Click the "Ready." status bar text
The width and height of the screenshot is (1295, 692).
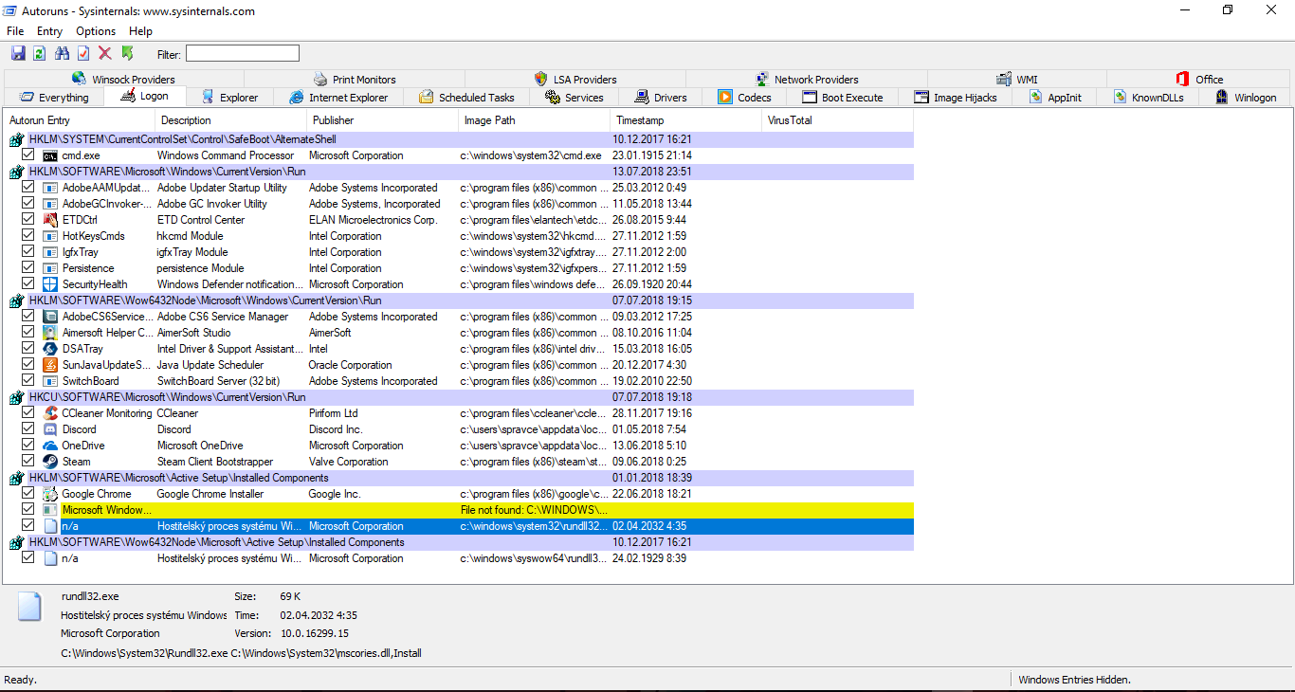point(20,680)
